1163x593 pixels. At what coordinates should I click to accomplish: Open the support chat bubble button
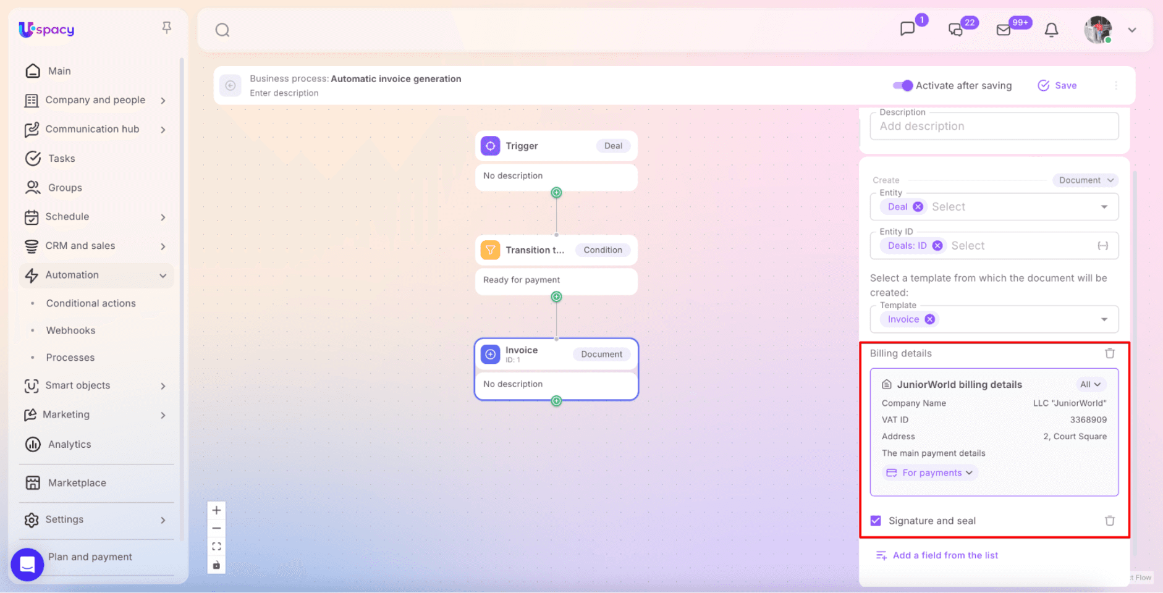(27, 565)
